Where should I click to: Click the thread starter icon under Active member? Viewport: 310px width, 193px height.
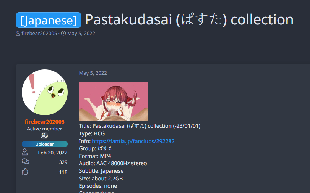(44, 136)
